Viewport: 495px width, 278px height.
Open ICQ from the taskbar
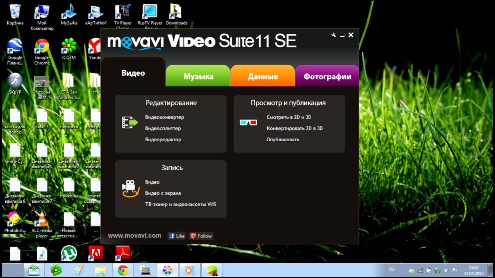56,270
